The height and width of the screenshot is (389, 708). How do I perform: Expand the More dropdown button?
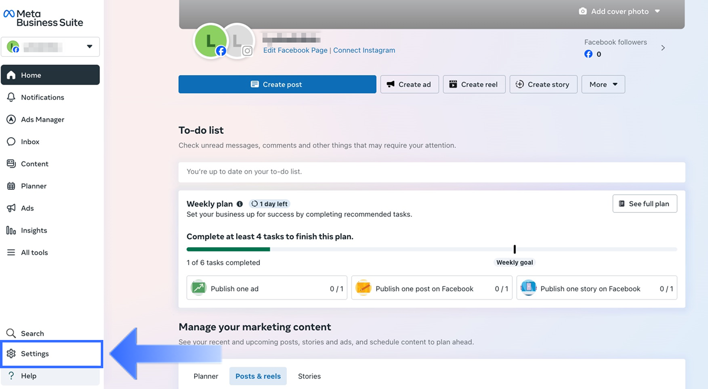pos(603,84)
